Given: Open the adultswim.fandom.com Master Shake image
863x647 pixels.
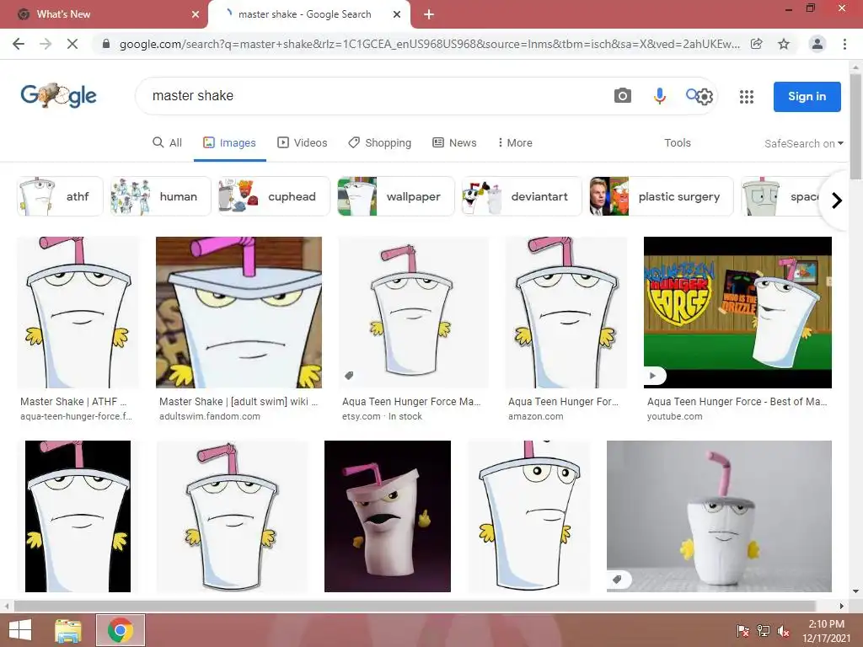Looking at the screenshot, I should click(239, 313).
